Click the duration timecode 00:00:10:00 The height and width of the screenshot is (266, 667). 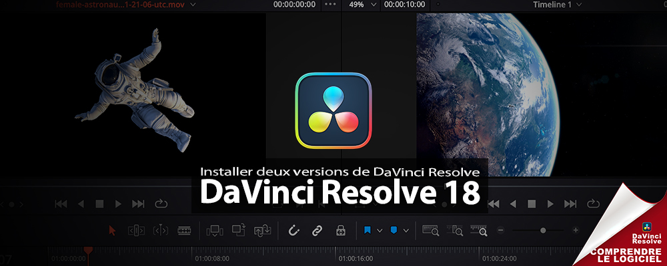[405, 5]
